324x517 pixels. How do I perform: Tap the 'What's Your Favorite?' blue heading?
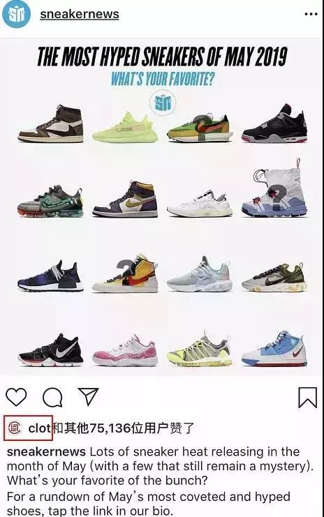(162, 78)
